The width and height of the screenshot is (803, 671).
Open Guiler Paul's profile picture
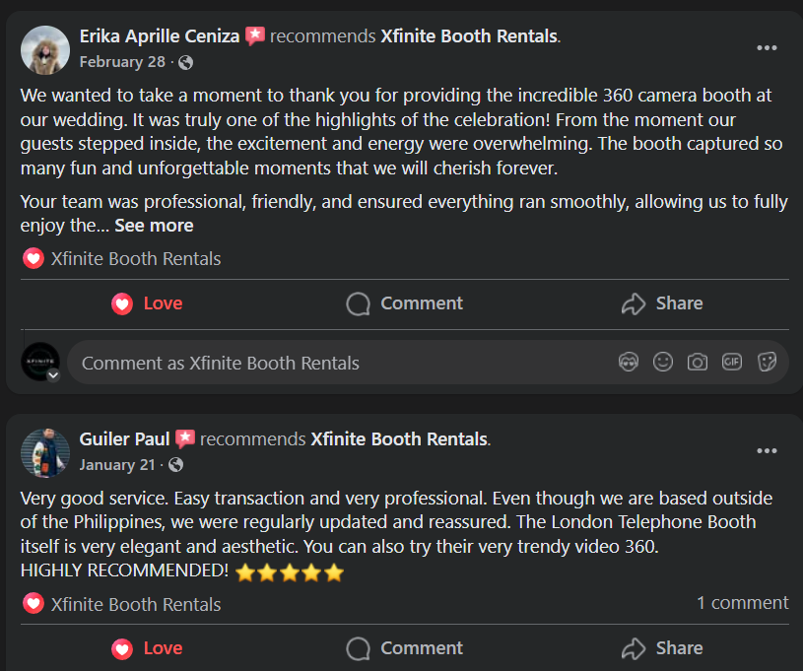point(44,451)
